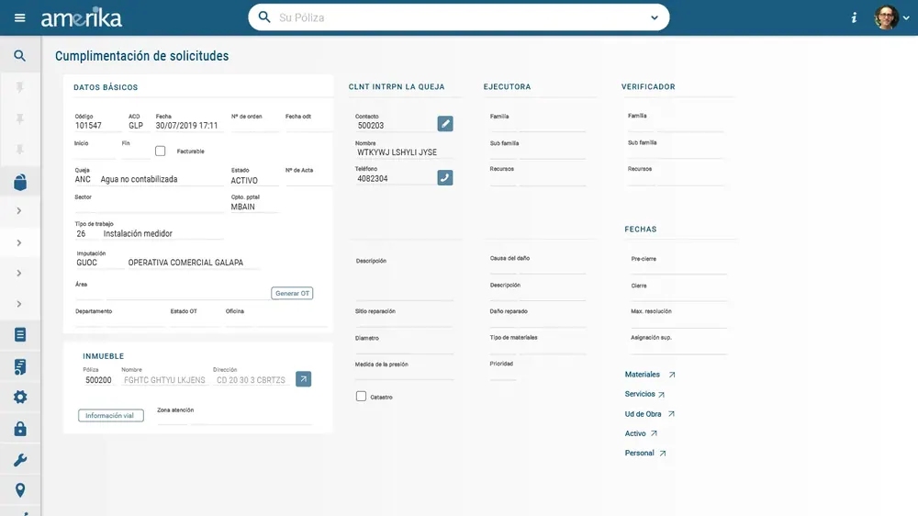Open the Materiales link
The width and height of the screenshot is (918, 516).
pos(650,375)
